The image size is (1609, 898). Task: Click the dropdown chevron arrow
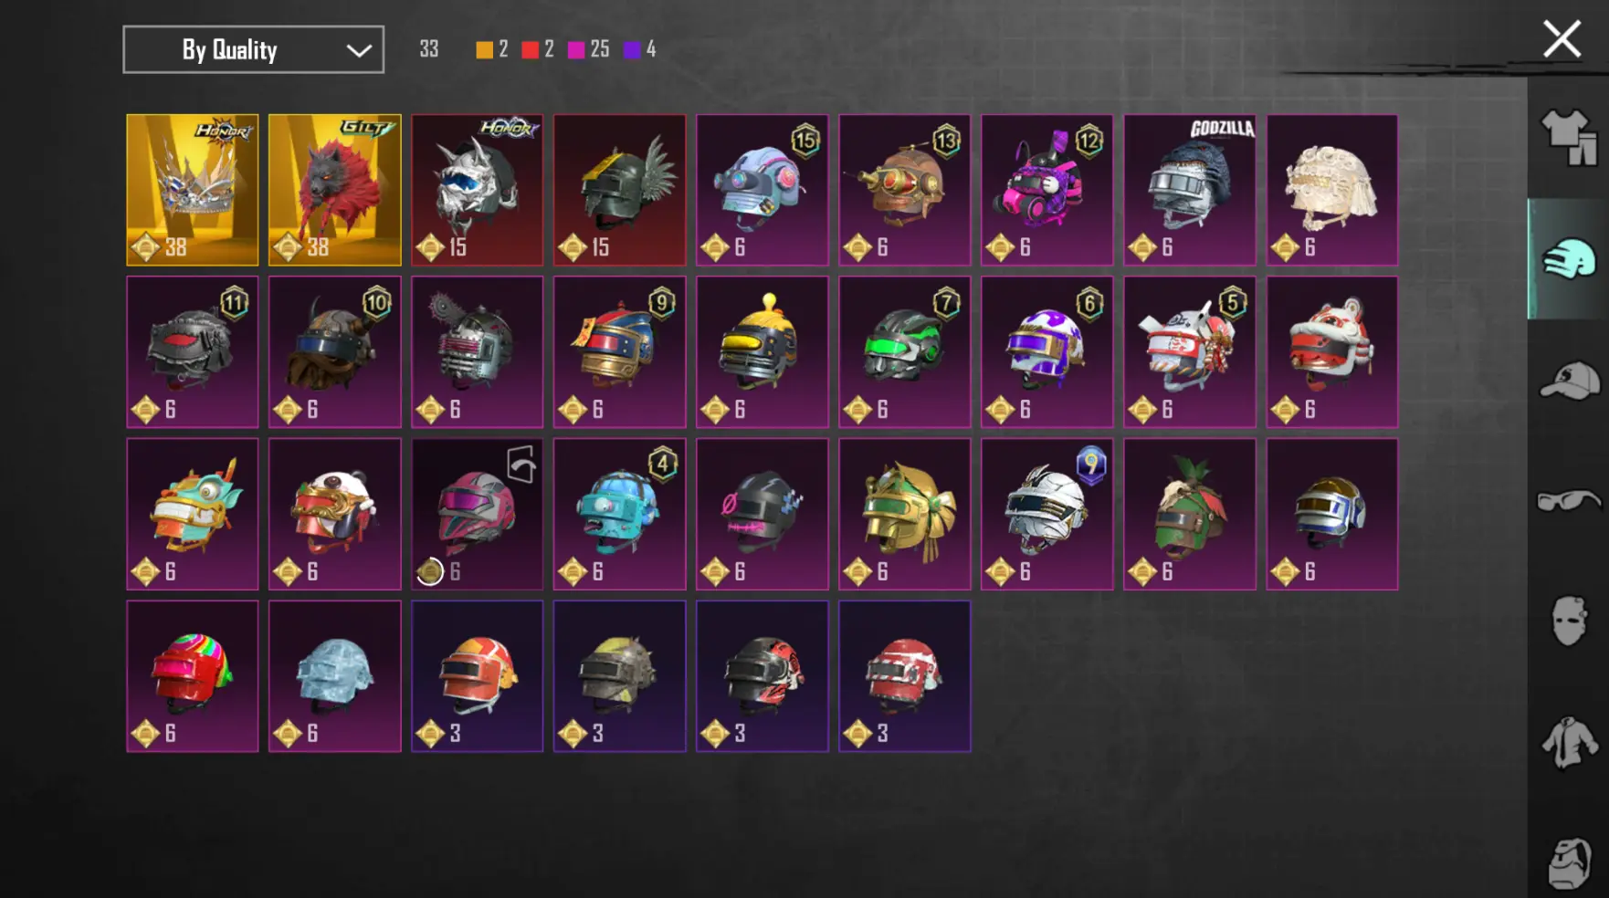(x=359, y=50)
